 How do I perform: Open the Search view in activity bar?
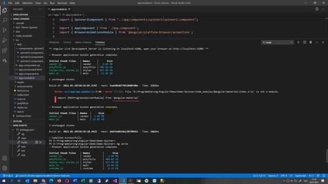coord(5,20)
